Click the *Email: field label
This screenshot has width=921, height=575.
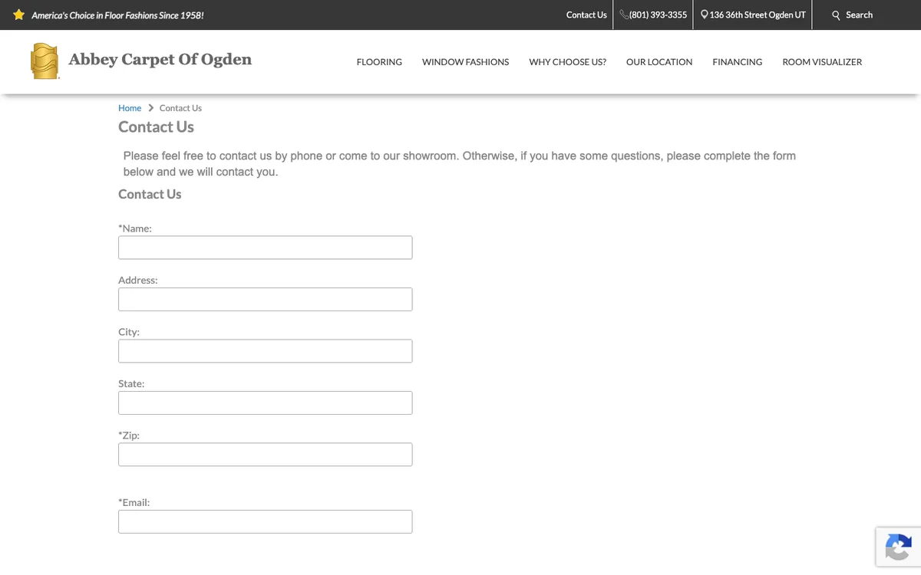(134, 502)
